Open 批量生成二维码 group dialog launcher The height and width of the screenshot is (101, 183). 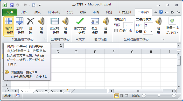(x=46, y=39)
